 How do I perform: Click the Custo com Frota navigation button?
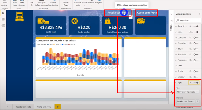pos(146,13)
